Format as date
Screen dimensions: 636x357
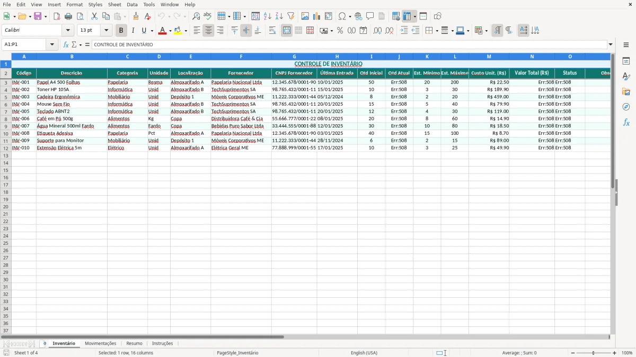[363, 31]
